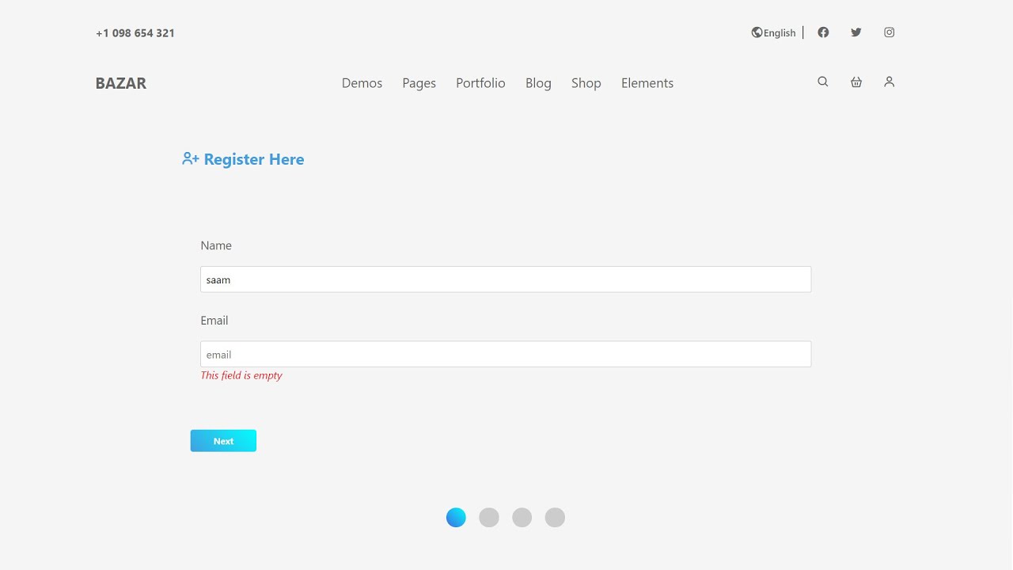Open the Portfolio menu

[x=480, y=83]
